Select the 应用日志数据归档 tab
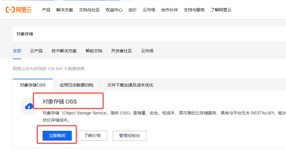 pos(77,85)
